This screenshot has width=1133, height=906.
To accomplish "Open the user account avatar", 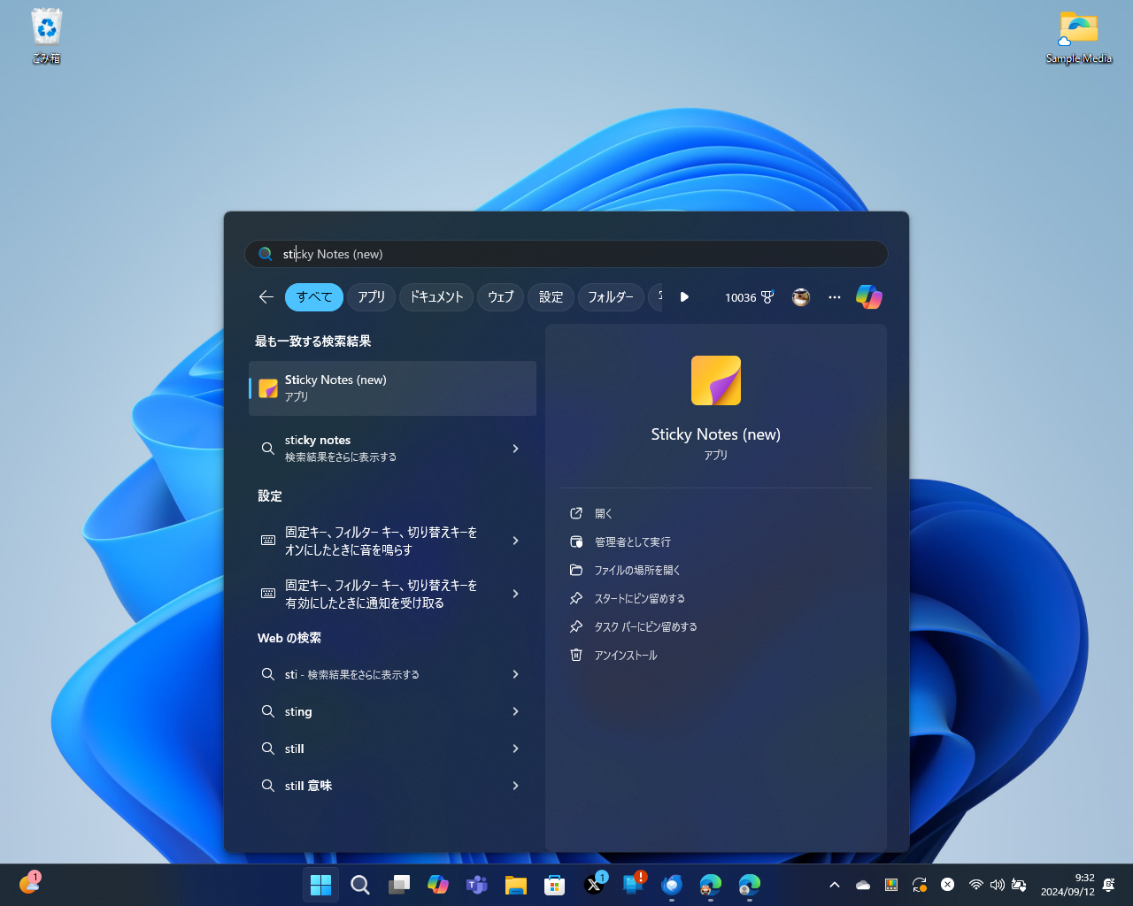I will (x=801, y=297).
